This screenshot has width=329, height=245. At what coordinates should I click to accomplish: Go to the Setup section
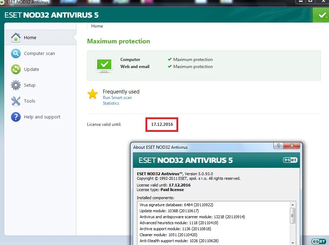[x=30, y=85]
